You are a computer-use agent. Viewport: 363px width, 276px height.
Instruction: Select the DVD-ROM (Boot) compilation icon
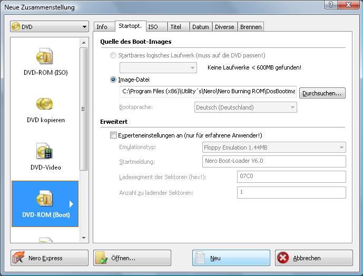coord(45,198)
